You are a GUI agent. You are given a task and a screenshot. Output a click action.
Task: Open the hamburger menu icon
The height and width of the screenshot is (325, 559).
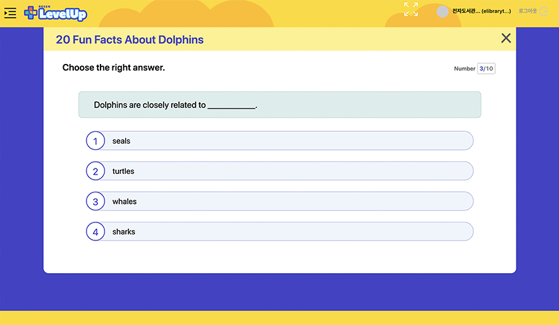click(x=10, y=13)
